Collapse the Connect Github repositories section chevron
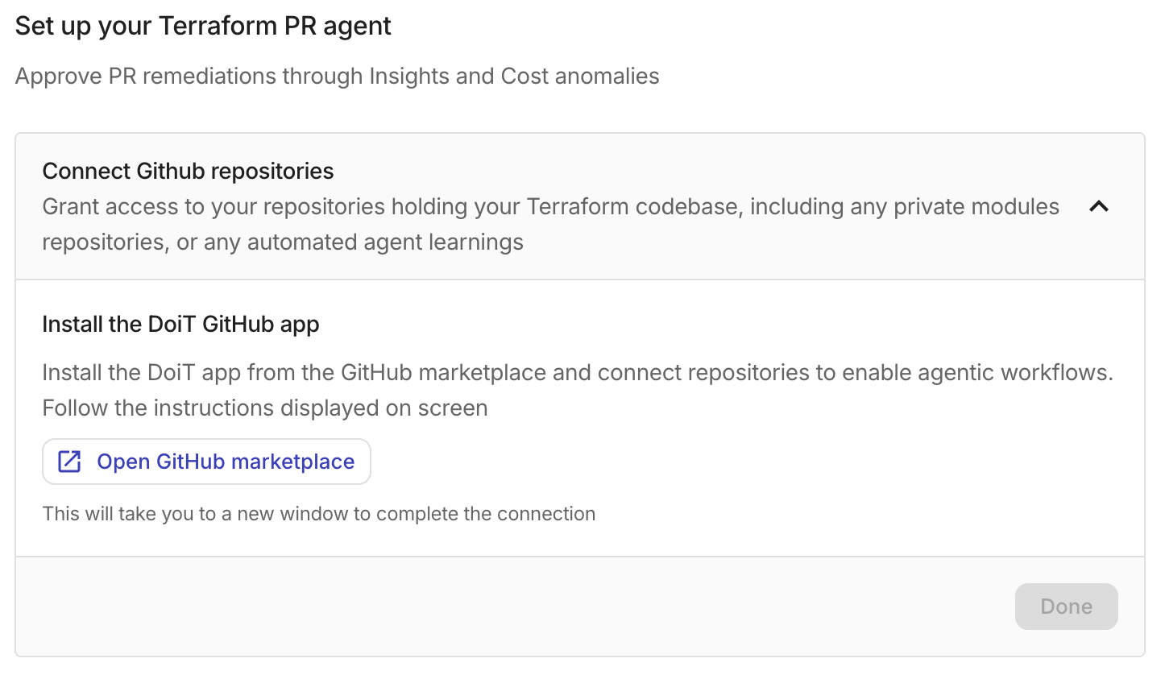Image resolution: width=1165 pixels, height=675 pixels. coord(1099,206)
